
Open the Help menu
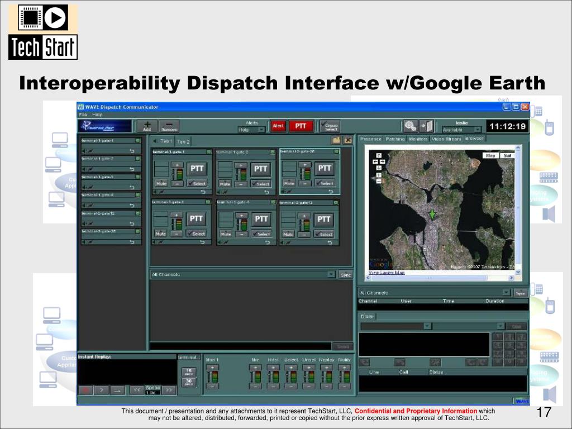coord(97,115)
